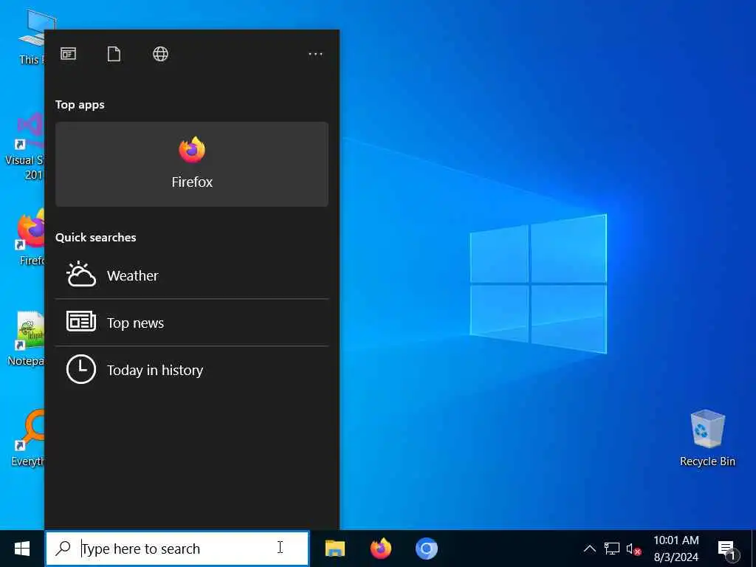The image size is (756, 567).
Task: Click the muted volume icon in tray
Action: (x=633, y=549)
